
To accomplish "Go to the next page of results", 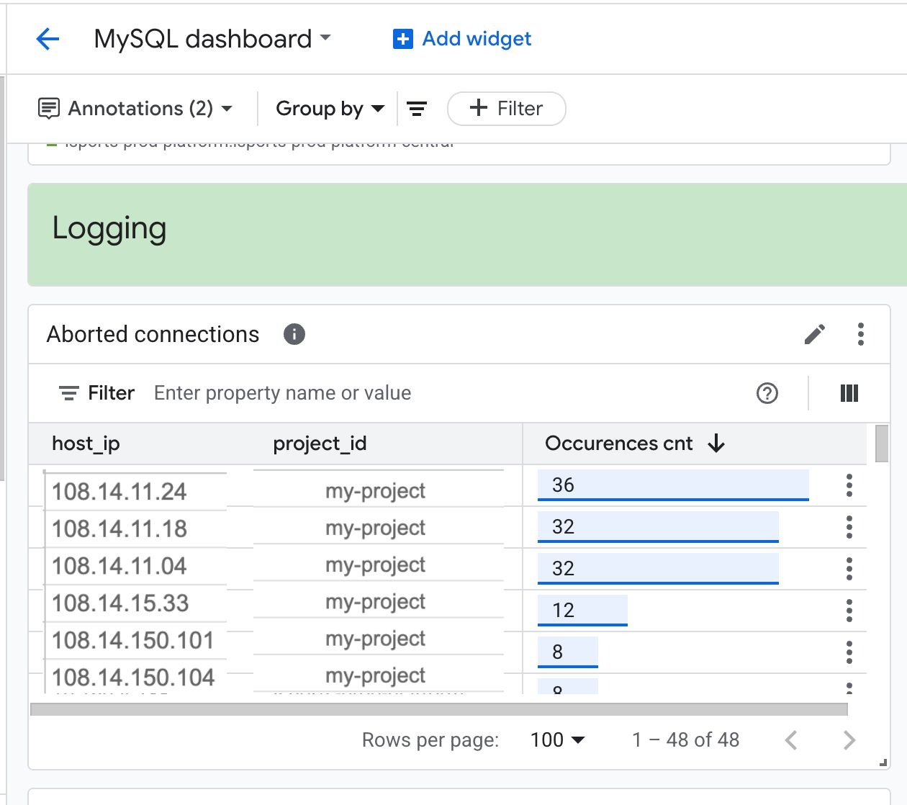I will point(849,739).
